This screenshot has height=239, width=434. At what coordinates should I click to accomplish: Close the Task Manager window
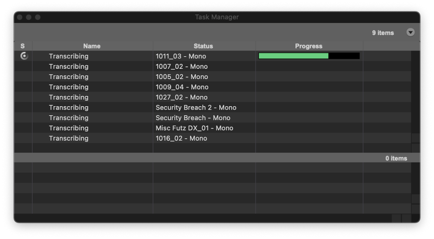(x=20, y=17)
